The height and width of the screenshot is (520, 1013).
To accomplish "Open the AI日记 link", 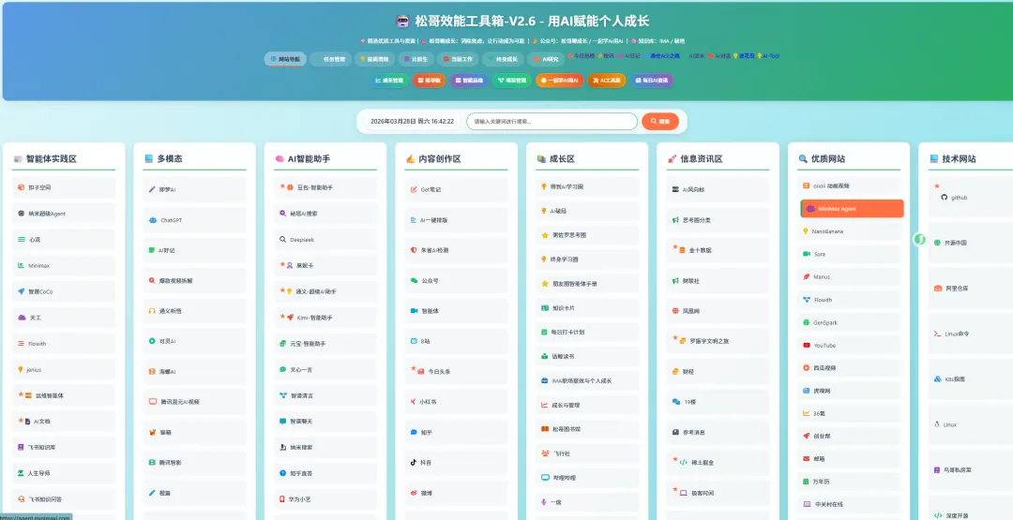I will tap(629, 56).
